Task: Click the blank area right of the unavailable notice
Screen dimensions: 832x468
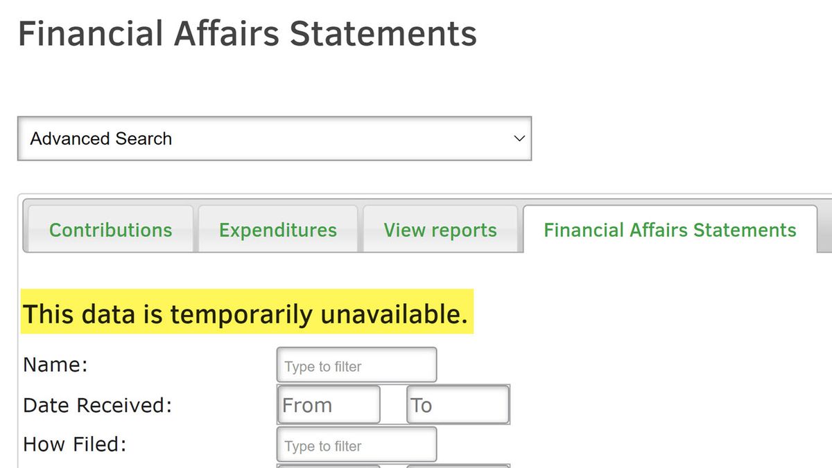Action: coord(652,312)
